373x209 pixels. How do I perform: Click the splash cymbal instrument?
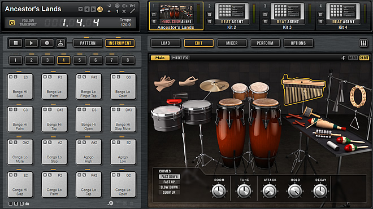214,86
